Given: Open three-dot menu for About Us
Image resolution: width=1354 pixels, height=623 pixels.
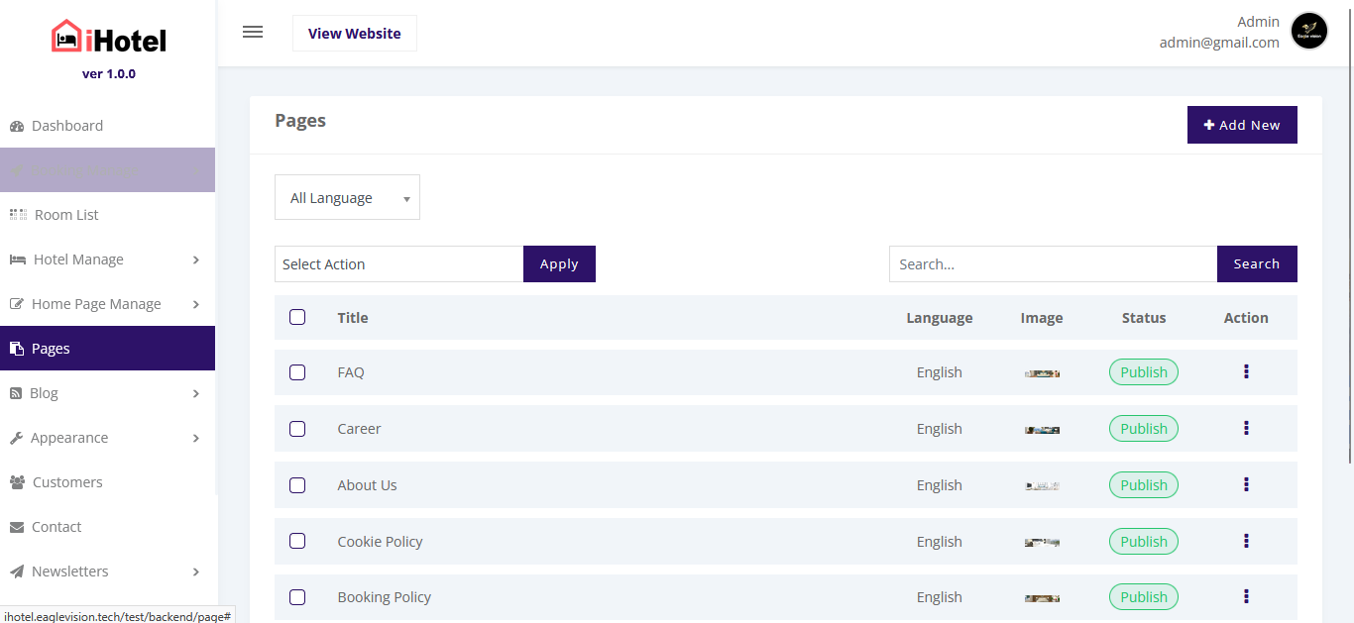Looking at the screenshot, I should coord(1246,485).
